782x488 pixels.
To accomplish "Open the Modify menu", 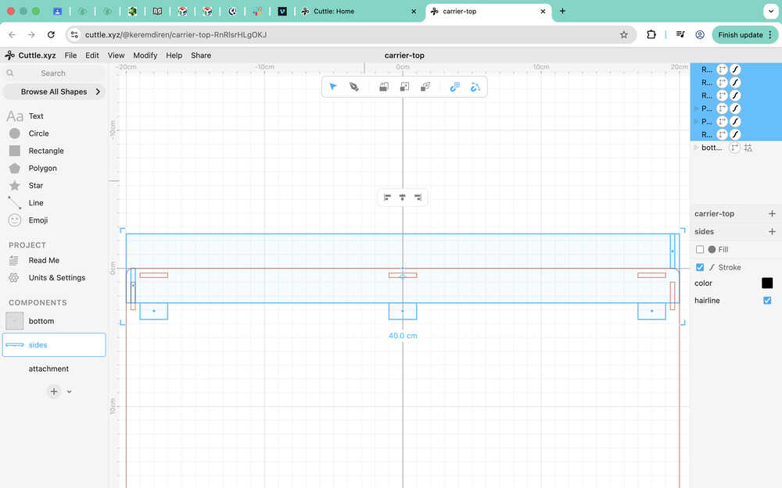I will [x=145, y=55].
